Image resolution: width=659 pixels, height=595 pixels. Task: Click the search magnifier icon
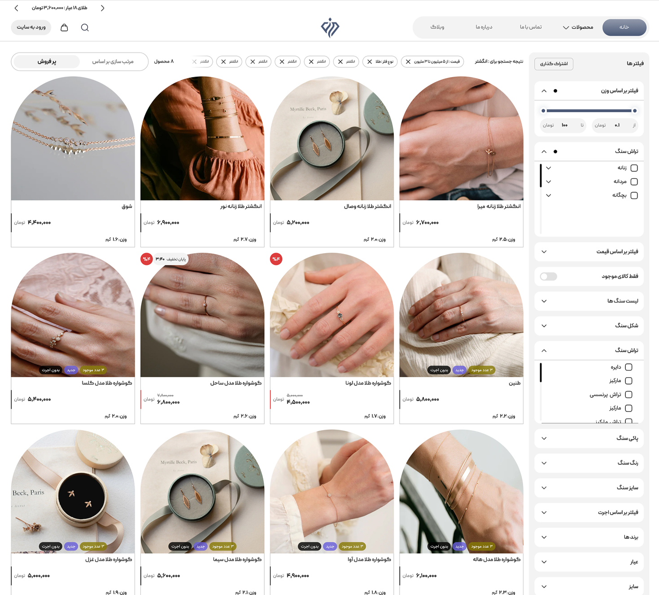[85, 27]
